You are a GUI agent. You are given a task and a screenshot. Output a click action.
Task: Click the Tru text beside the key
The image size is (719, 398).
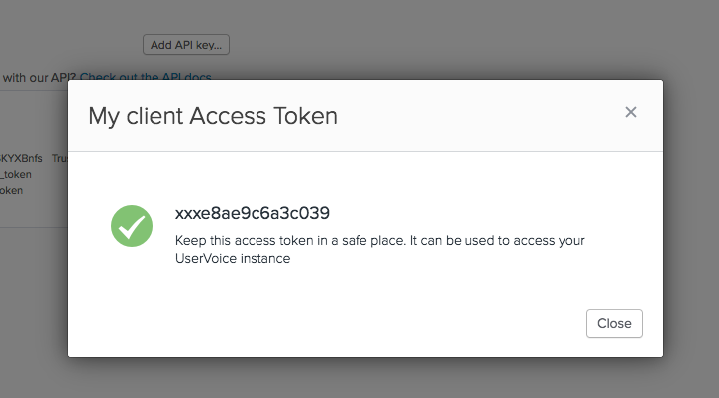[x=59, y=158]
